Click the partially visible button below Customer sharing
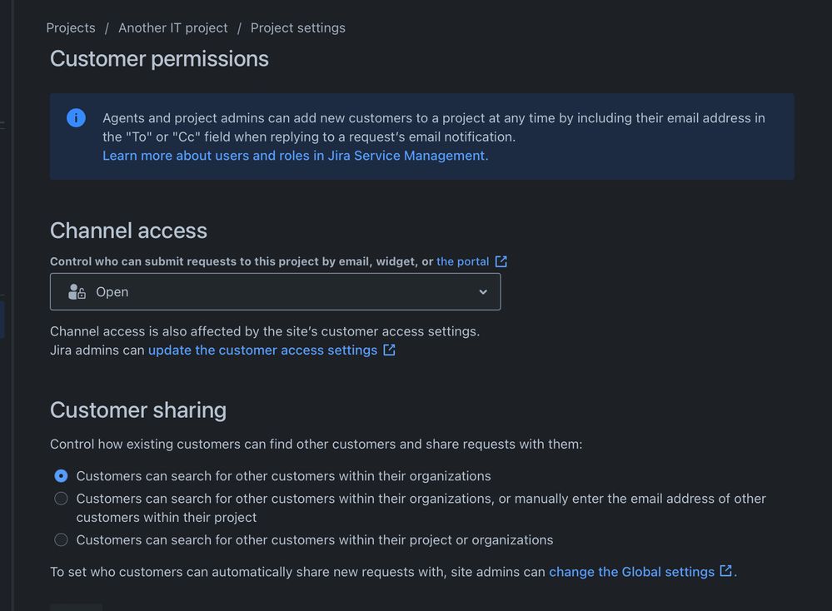 click(x=76, y=607)
